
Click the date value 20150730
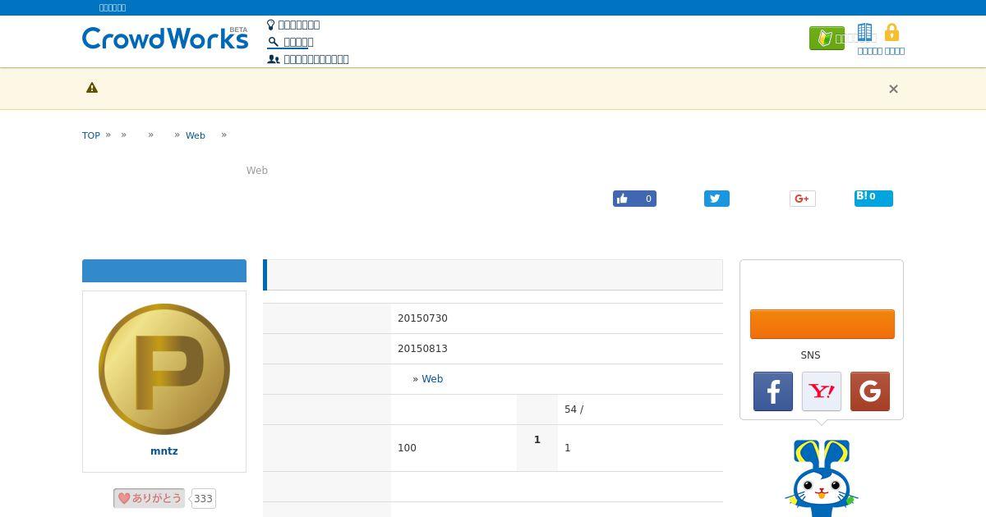pyautogui.click(x=422, y=318)
